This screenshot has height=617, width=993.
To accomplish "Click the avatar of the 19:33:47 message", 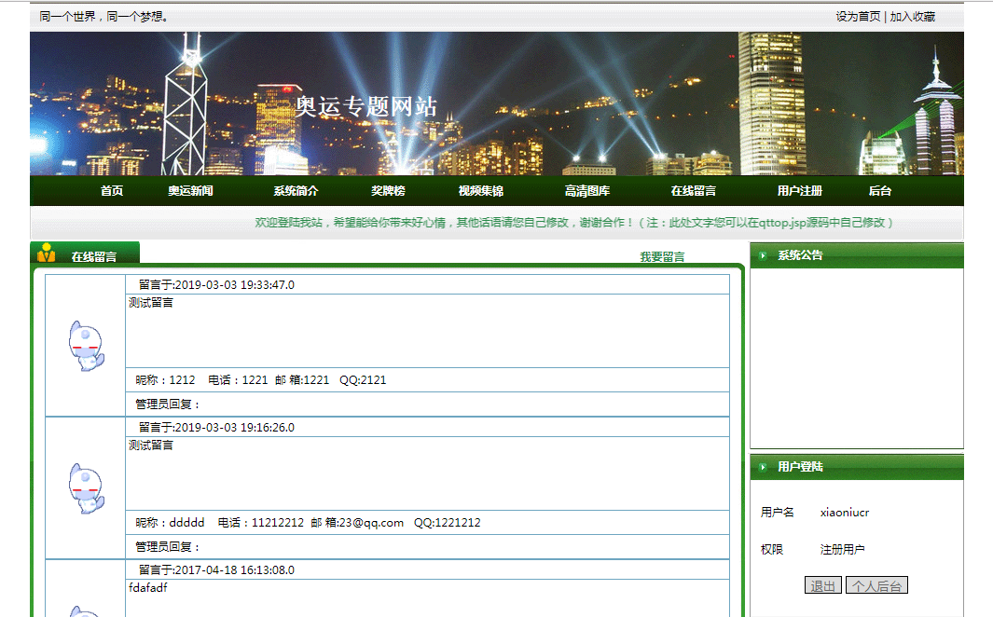I will tap(86, 346).
